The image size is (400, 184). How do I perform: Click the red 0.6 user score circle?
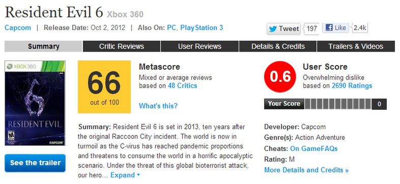(x=280, y=77)
